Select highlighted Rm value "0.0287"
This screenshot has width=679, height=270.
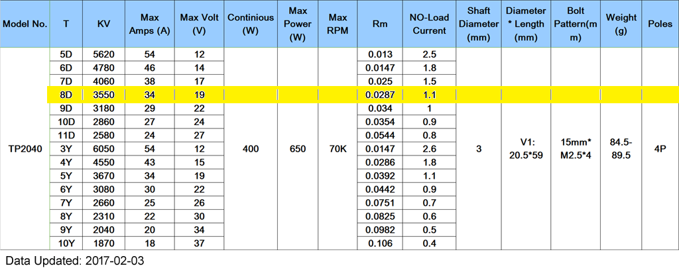pos(379,95)
